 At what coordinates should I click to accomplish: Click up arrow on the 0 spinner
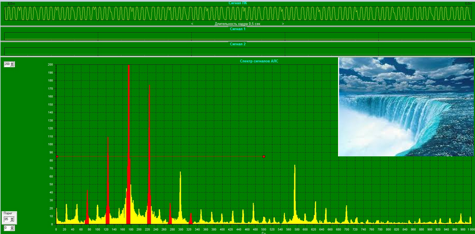click(13, 226)
